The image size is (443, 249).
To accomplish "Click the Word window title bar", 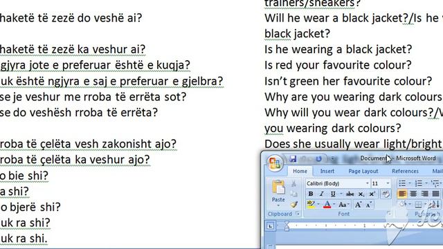I will [x=398, y=158].
